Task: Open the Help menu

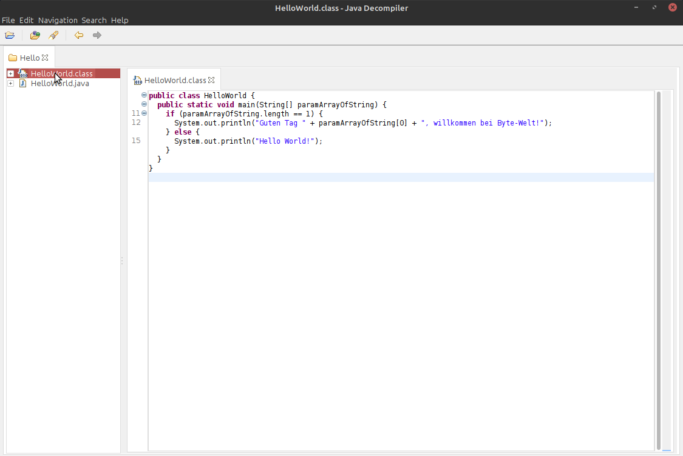Action: [120, 20]
